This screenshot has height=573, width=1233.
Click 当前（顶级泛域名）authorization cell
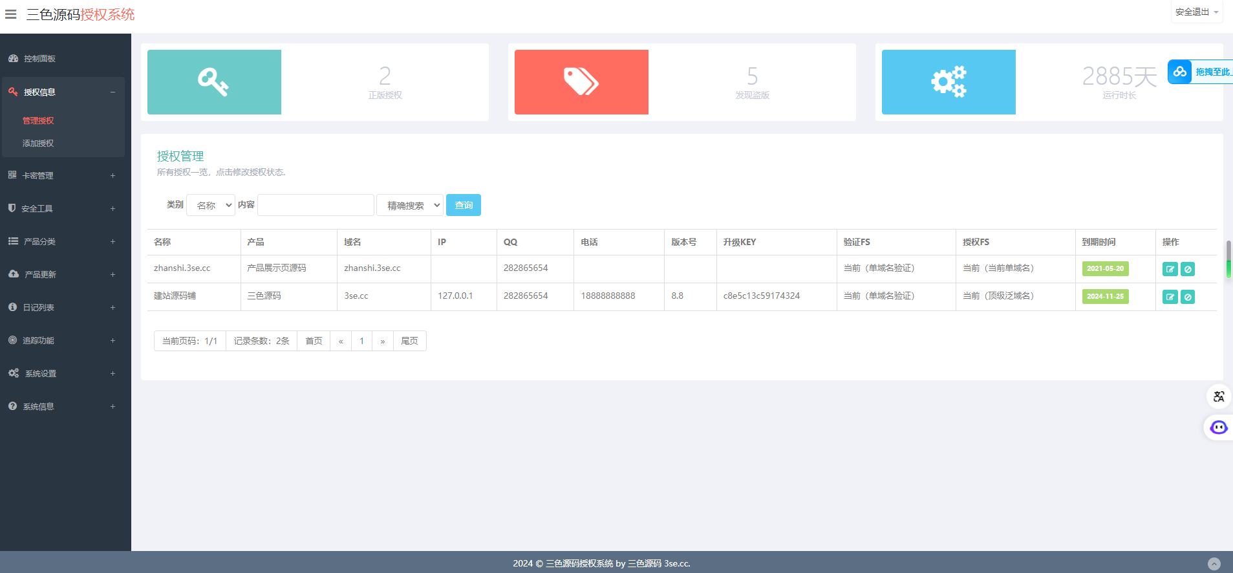[x=999, y=296]
